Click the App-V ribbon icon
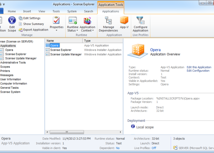 coord(124,21)
